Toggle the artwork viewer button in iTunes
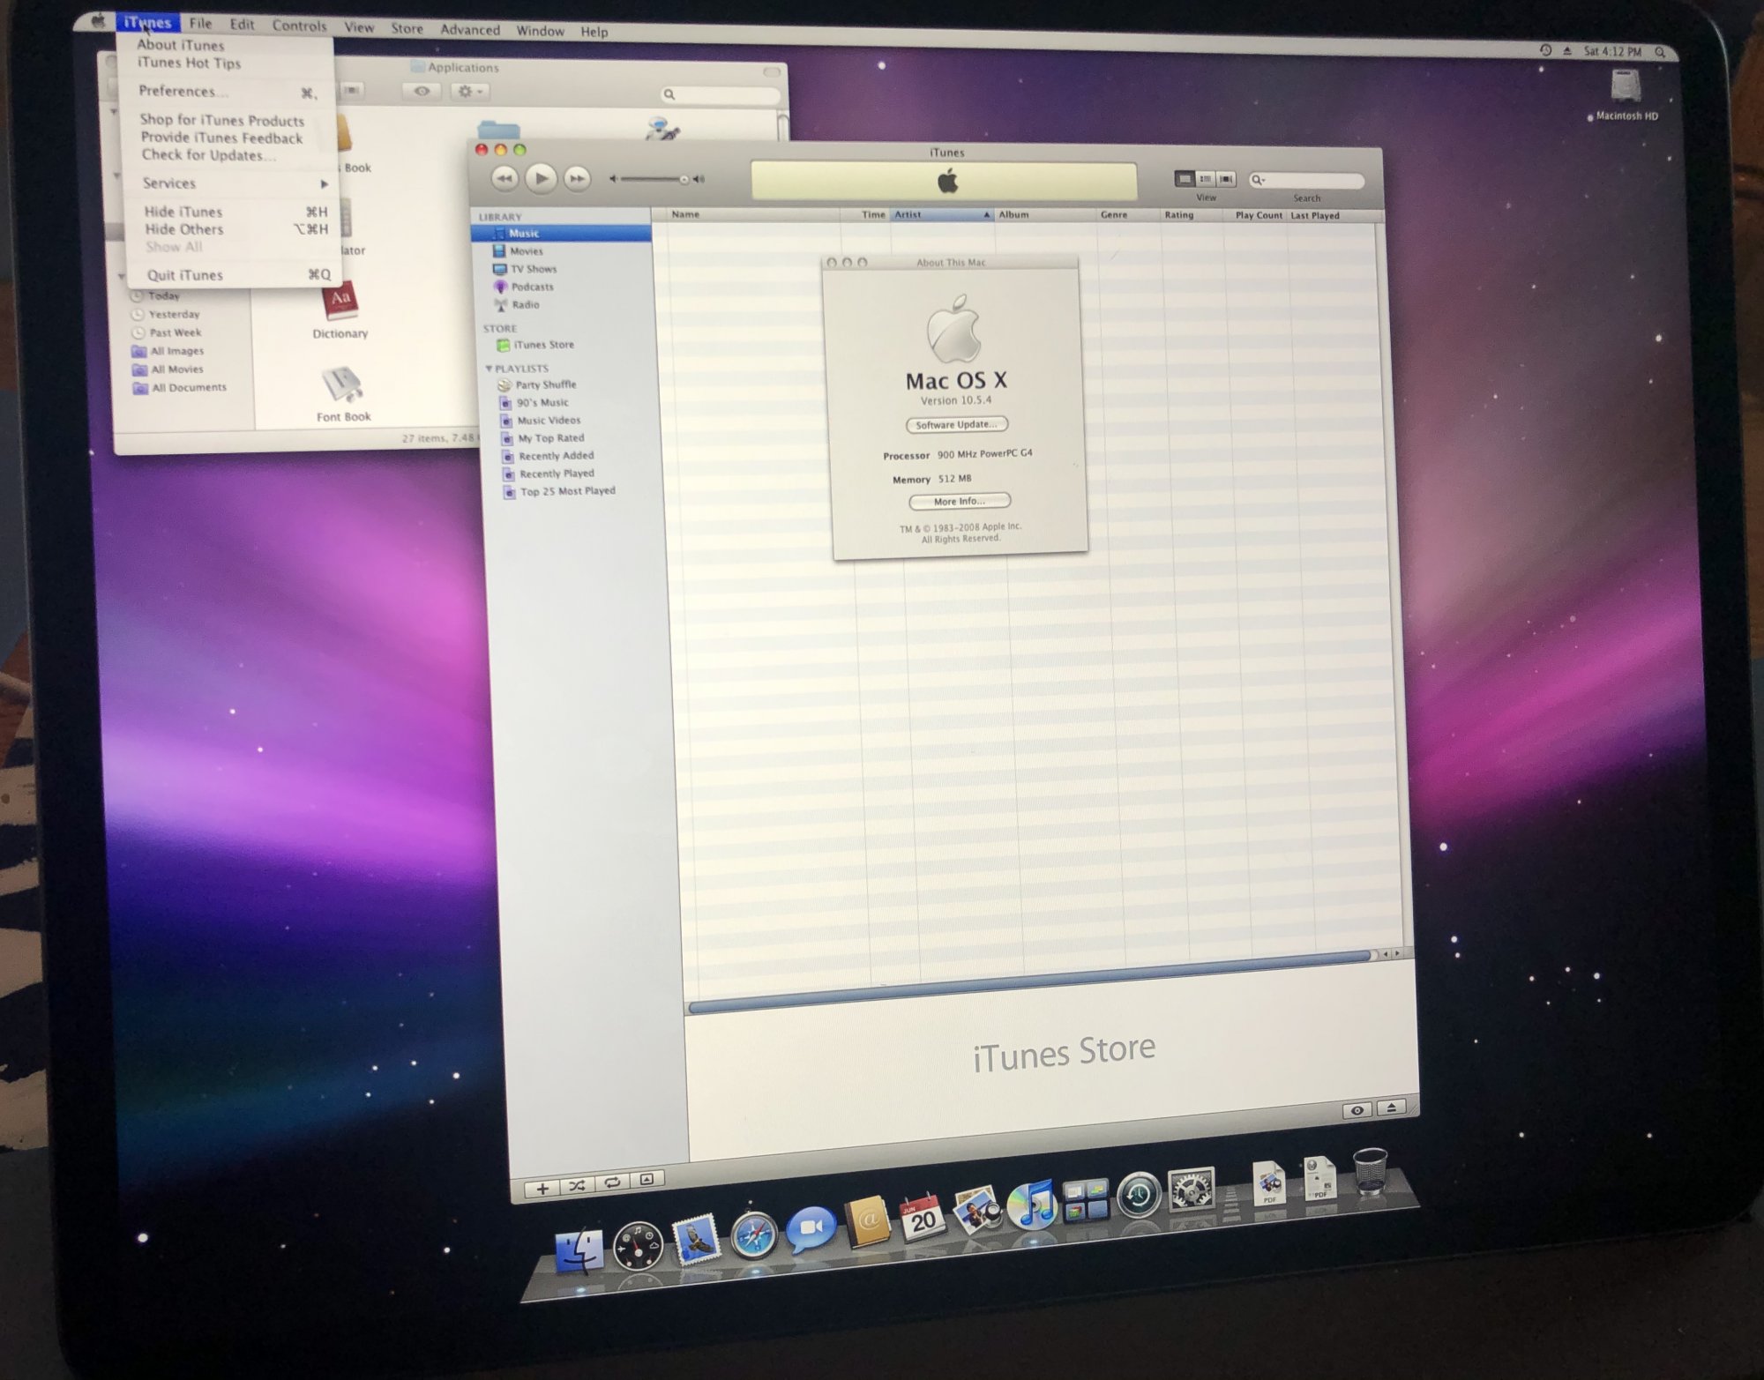This screenshot has height=1380, width=1764. 647,1180
